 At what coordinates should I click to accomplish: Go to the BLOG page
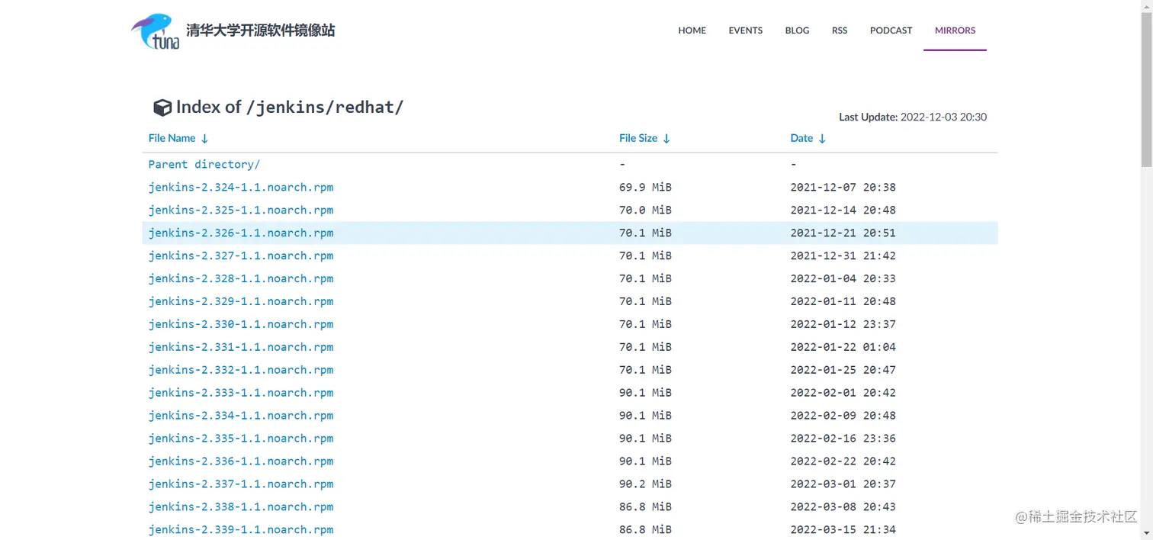(798, 31)
